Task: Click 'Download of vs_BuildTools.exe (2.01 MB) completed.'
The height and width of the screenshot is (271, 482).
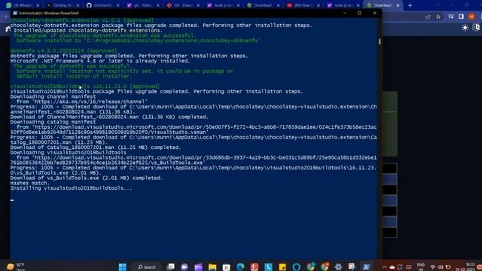Action: click(x=87, y=178)
